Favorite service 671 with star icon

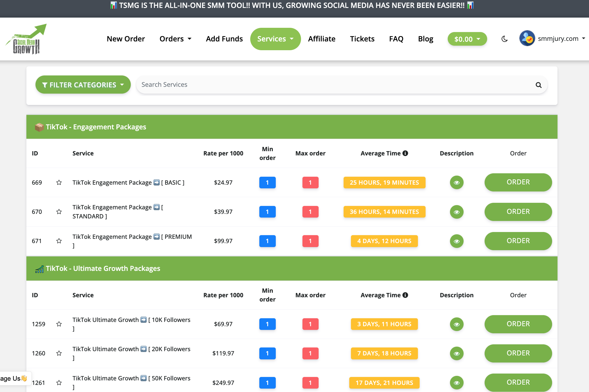point(59,241)
